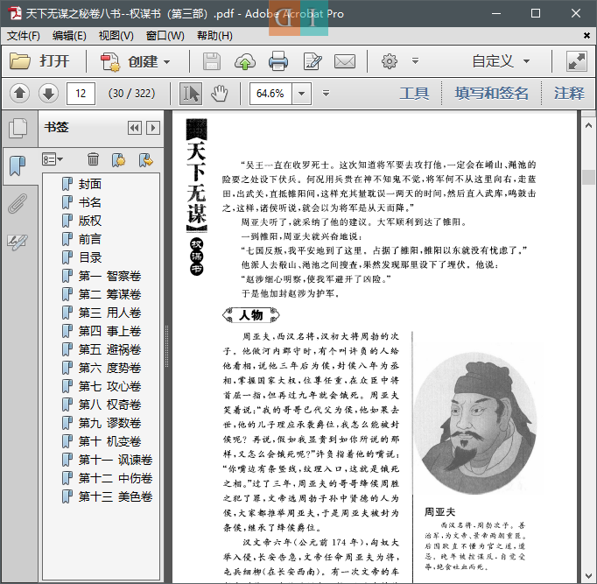597x584 pixels.
Task: Jump to the 第八 权奇卷 bookmark
Action: (x=109, y=405)
